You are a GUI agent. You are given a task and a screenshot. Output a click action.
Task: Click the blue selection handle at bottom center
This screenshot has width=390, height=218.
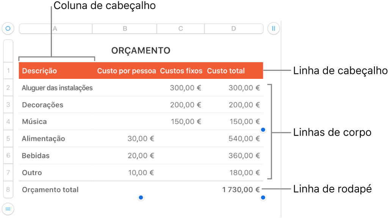pos(141,198)
